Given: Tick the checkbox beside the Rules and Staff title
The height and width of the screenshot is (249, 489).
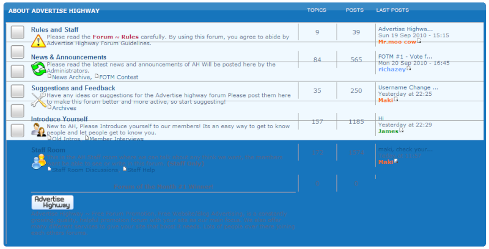Looking at the screenshot, I should (x=18, y=32).
